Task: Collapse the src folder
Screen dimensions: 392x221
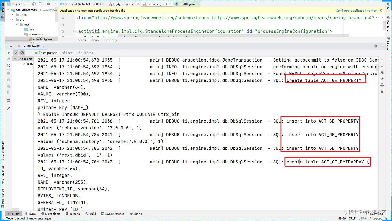Action: [x=12, y=20]
